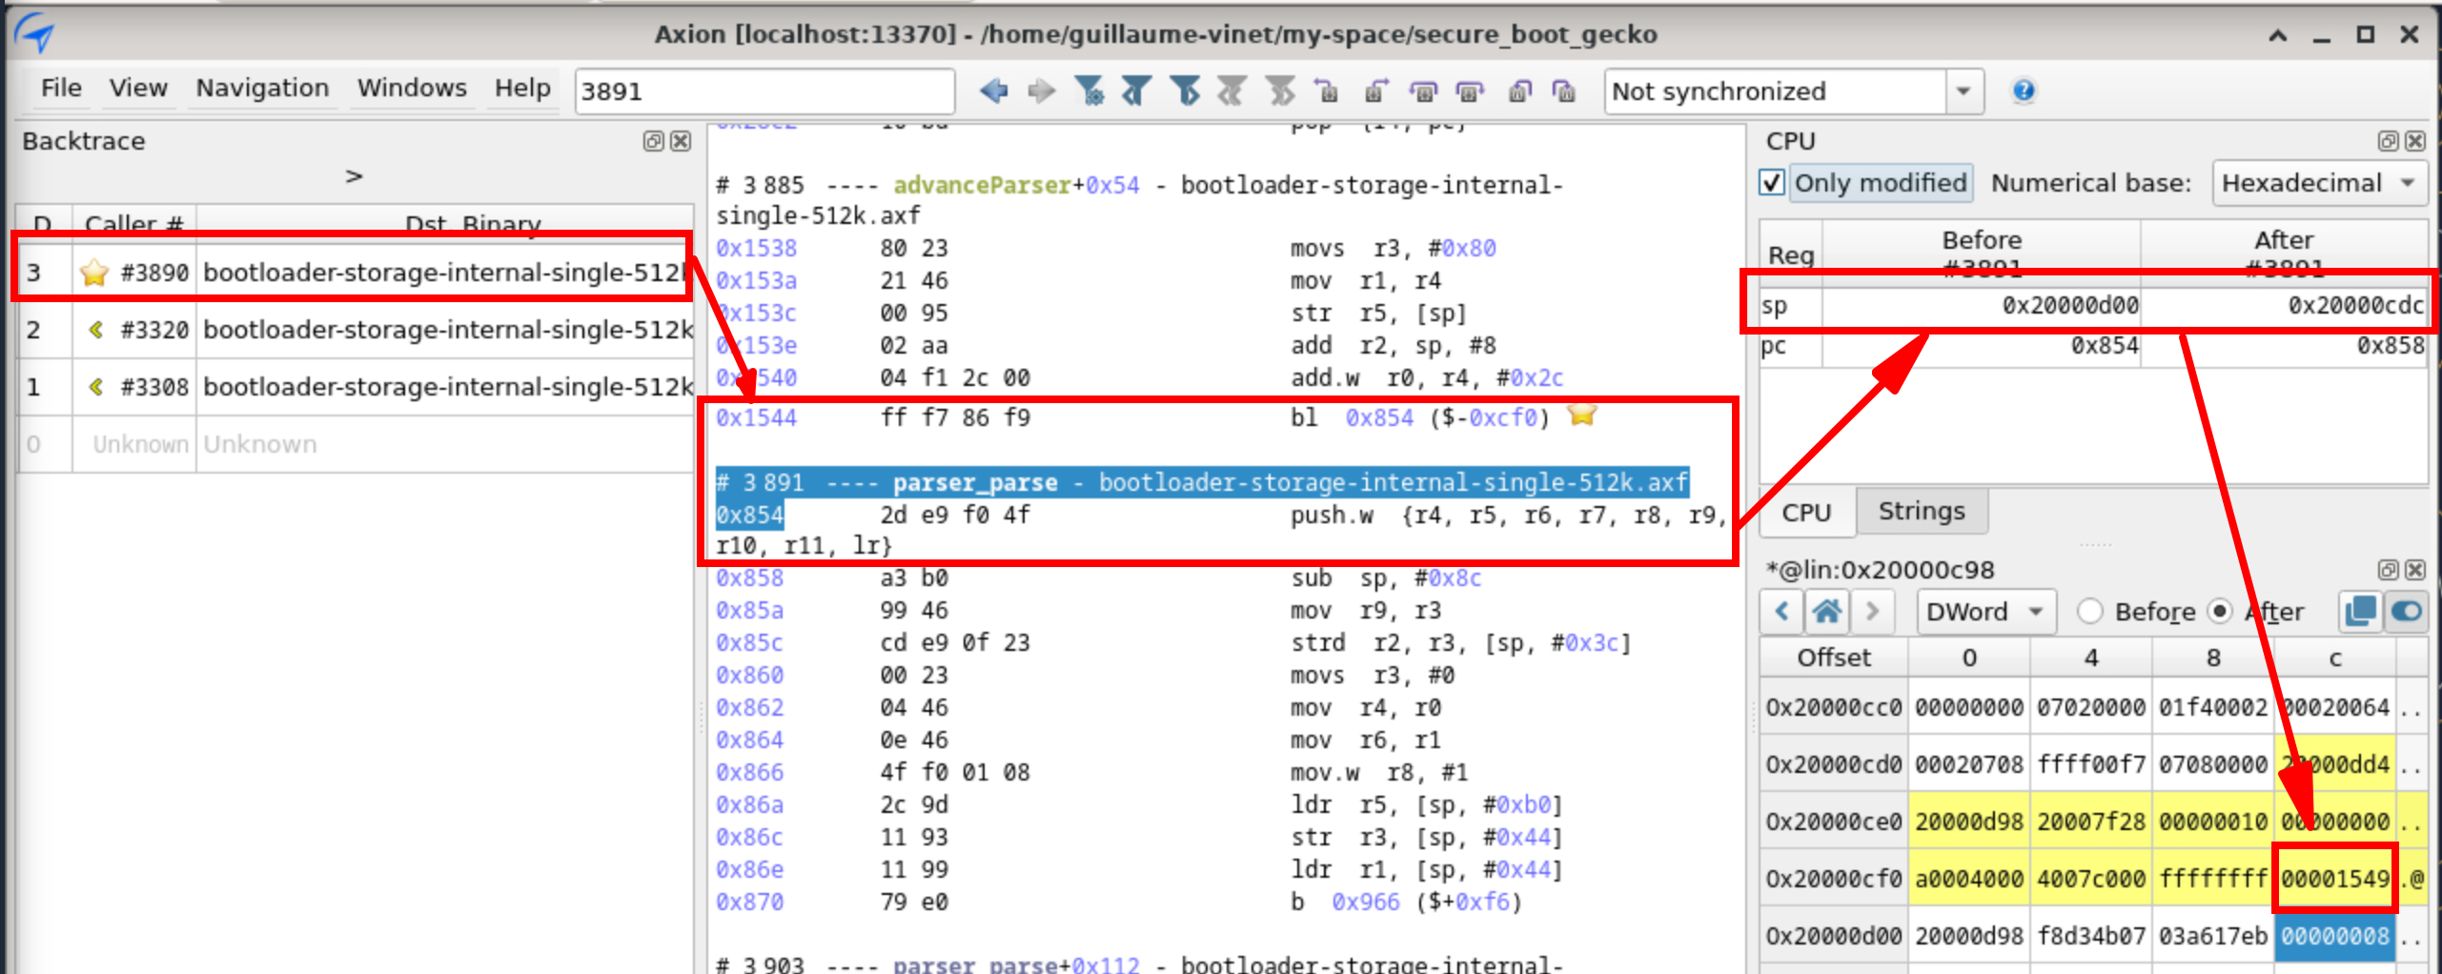The width and height of the screenshot is (2442, 974).
Task: Click inside the search field showing 3891
Action: pyautogui.click(x=763, y=91)
